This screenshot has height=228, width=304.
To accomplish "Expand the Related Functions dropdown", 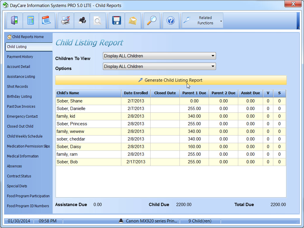I will tap(203, 20).
